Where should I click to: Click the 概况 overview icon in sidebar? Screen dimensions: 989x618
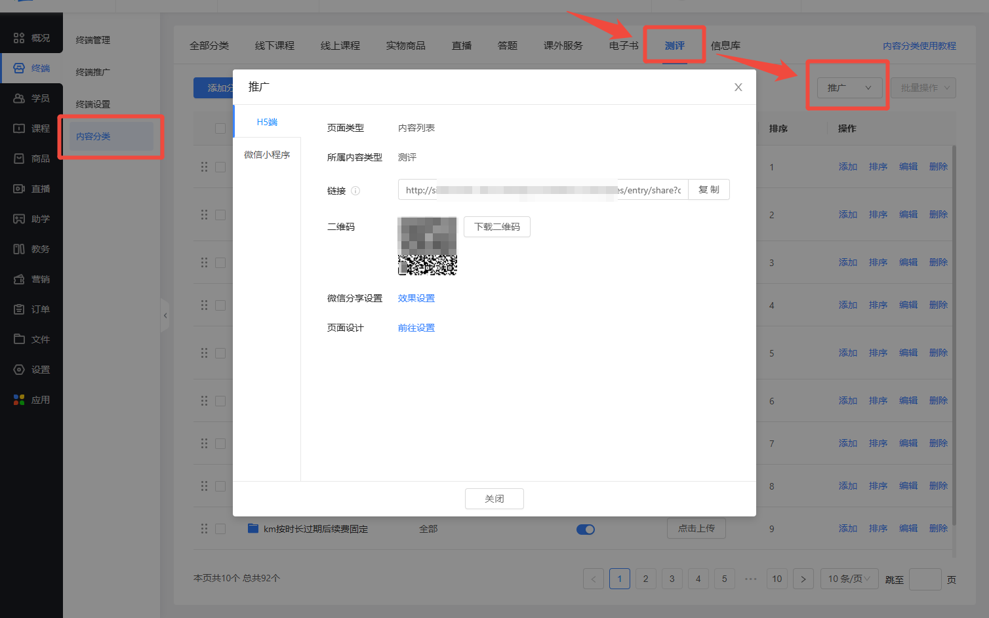[19, 38]
